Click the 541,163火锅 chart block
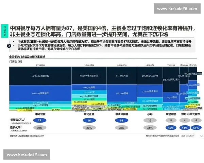 tap(122, 75)
